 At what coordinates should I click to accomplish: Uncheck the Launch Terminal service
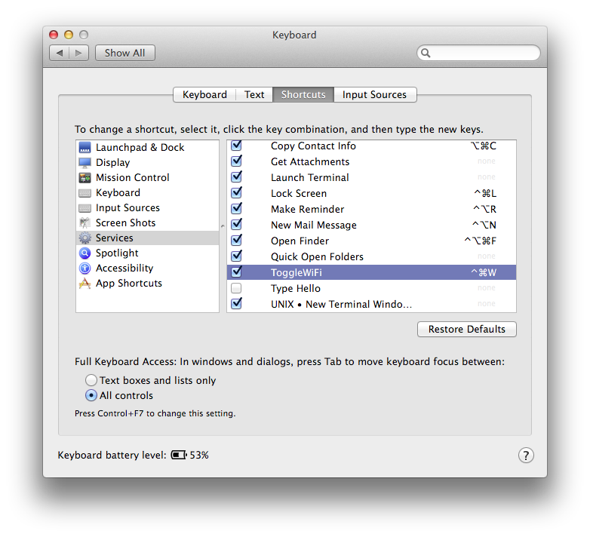[237, 176]
